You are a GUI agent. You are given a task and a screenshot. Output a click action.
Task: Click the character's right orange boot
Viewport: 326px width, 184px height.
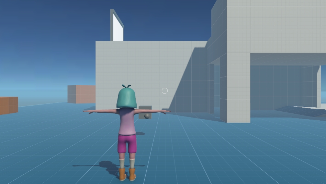coord(132,175)
